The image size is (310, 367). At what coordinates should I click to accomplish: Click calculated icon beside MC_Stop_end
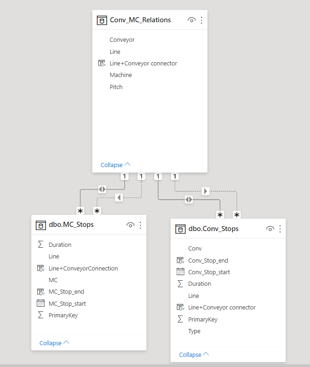click(40, 292)
